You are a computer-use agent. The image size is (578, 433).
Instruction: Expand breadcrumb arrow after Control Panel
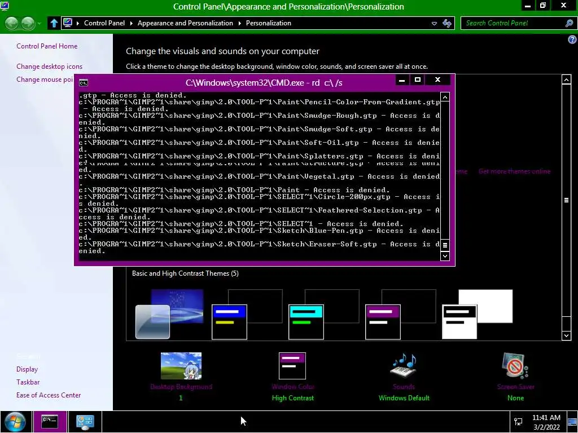pos(131,23)
